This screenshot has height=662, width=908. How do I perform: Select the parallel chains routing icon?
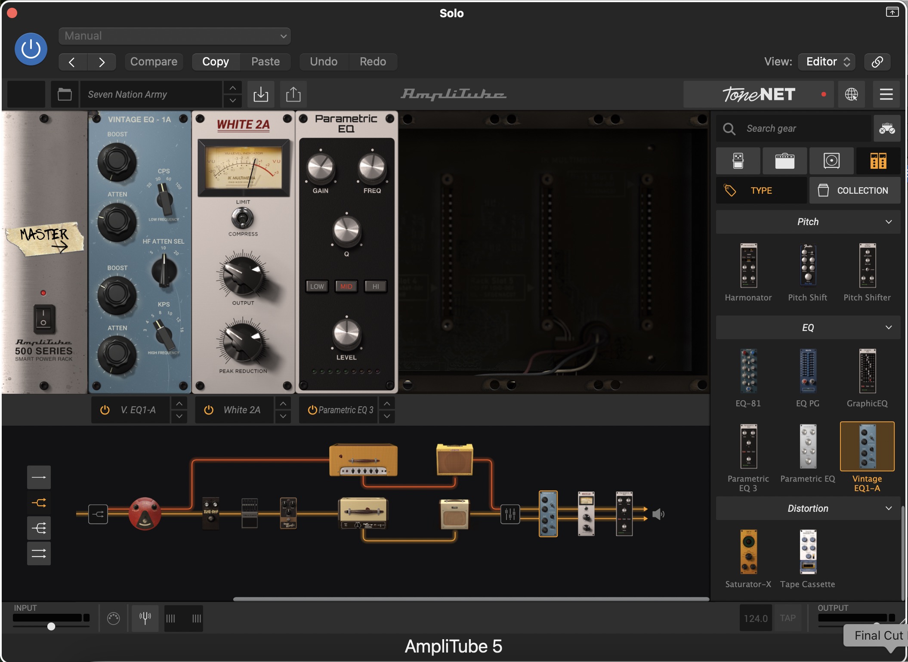point(39,554)
